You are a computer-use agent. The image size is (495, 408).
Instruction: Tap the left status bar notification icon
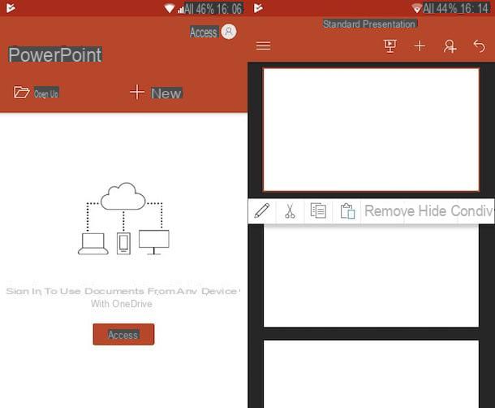pyautogui.click(x=11, y=8)
